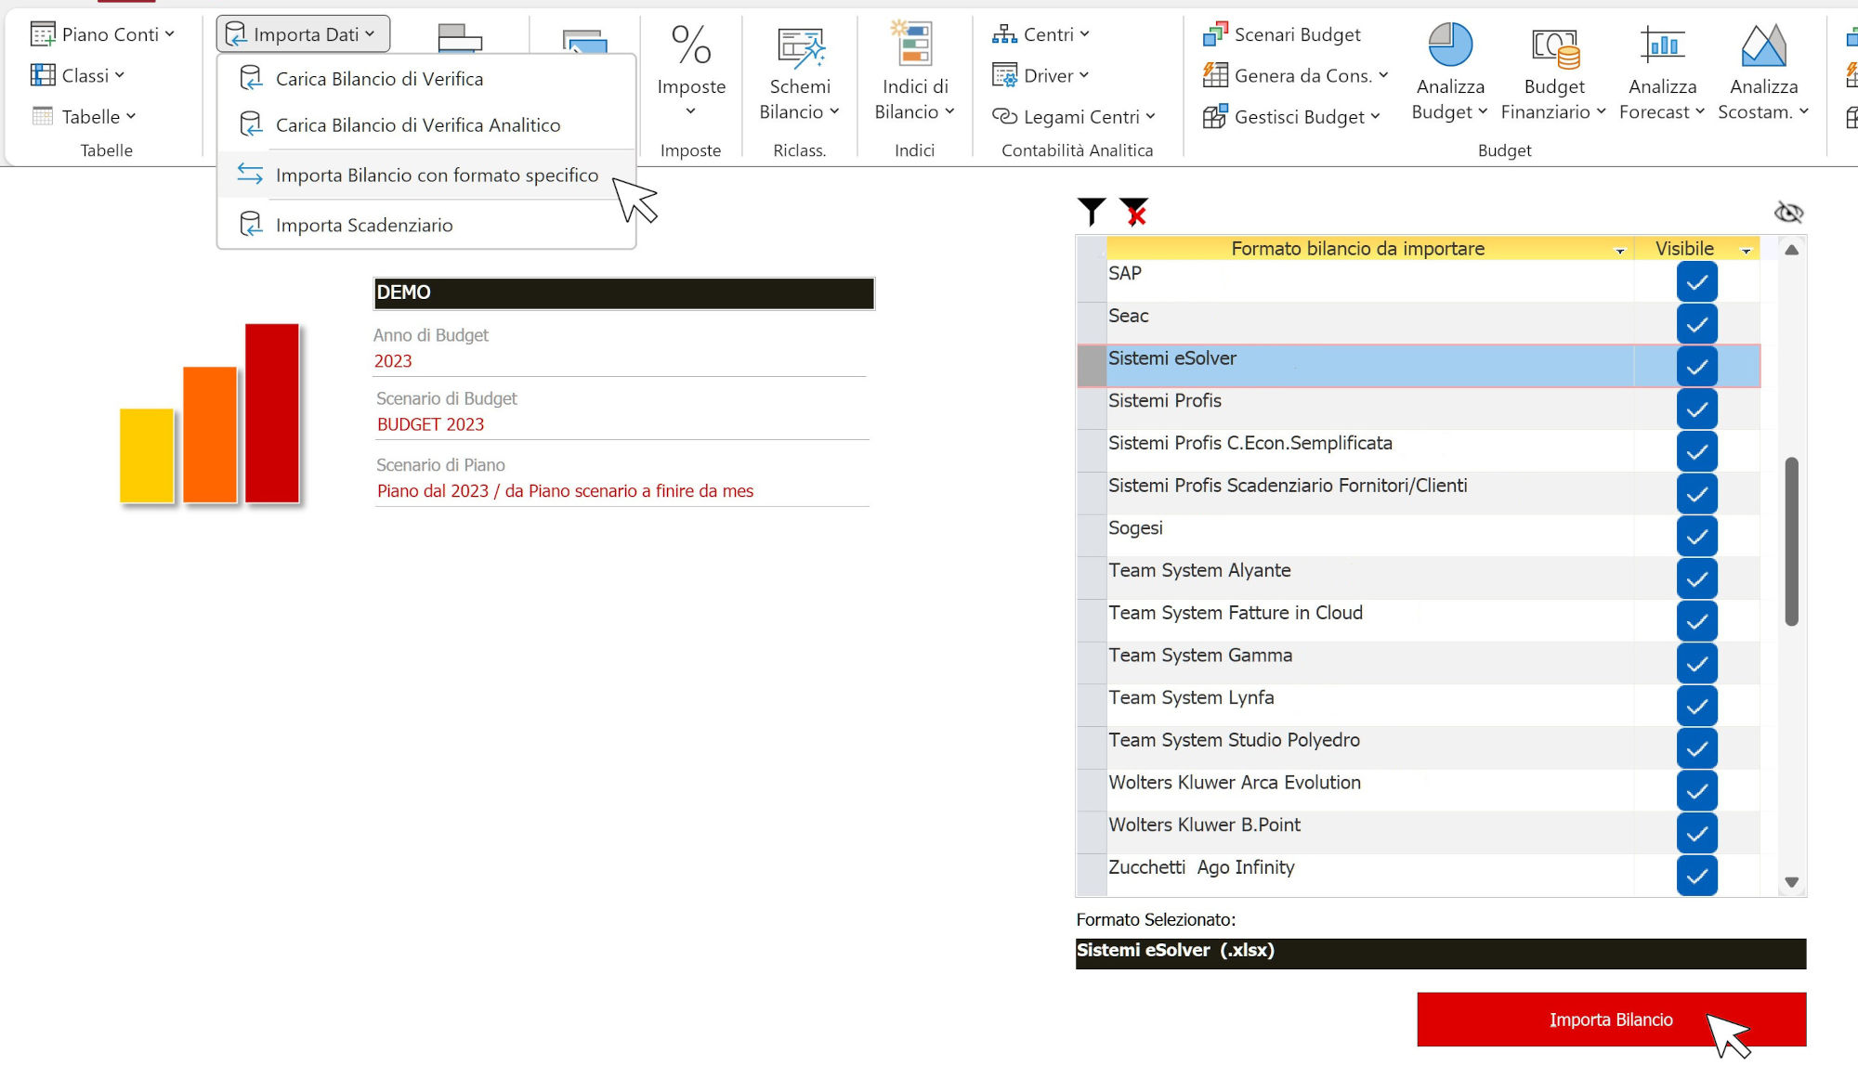Click the Scenari Budget icon

(1215, 34)
